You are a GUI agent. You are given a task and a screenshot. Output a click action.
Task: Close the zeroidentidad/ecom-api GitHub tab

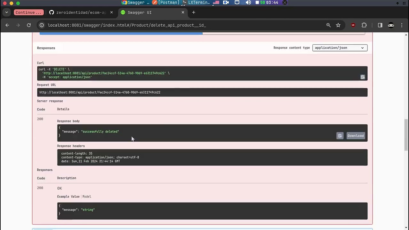point(111,12)
